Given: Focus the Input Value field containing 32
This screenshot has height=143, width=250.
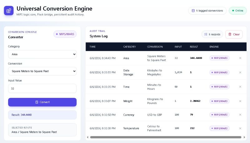Looking at the screenshot, I should pyautogui.click(x=42, y=88).
